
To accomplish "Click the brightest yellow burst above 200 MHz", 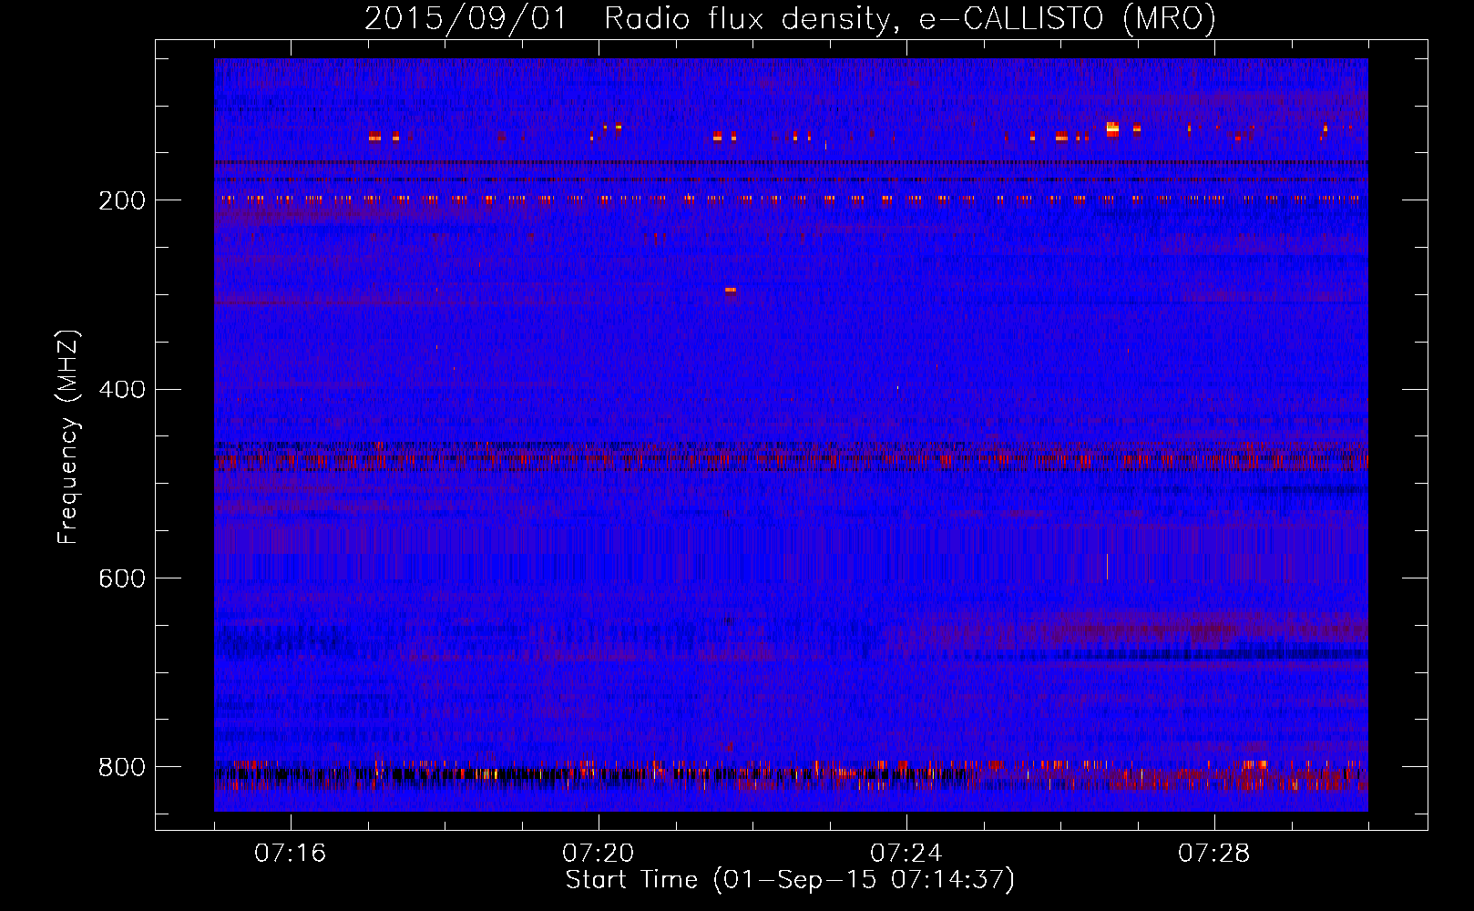I will (x=1111, y=128).
